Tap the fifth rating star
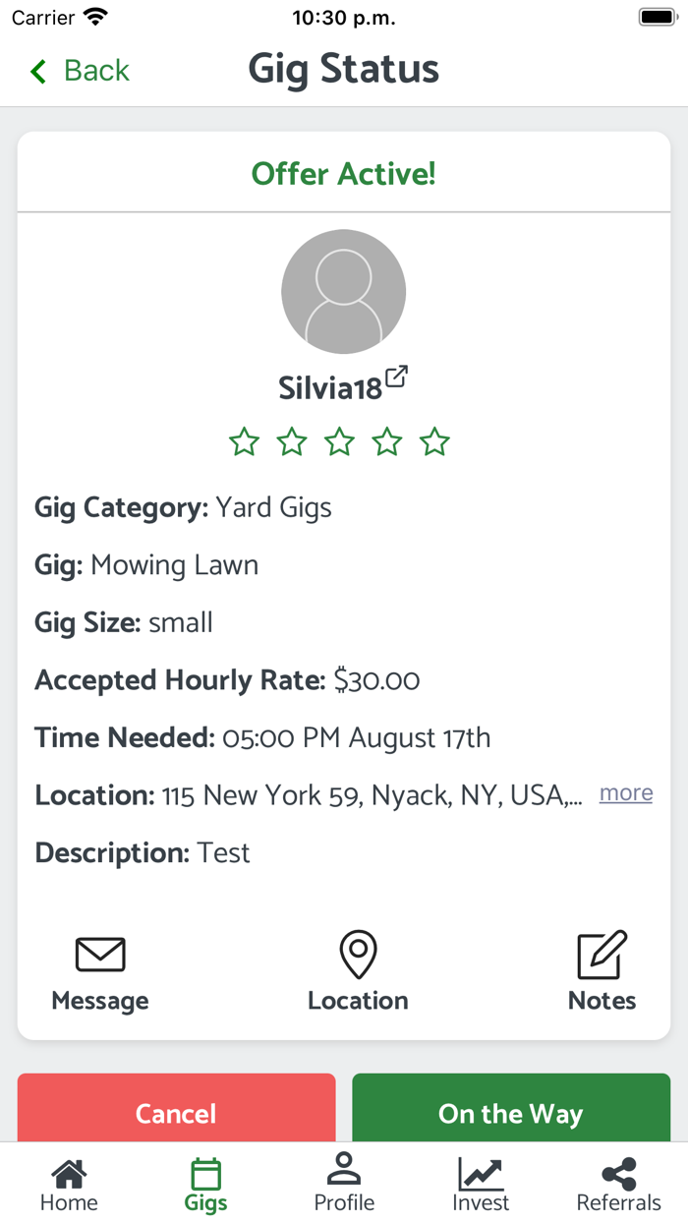 (x=434, y=442)
